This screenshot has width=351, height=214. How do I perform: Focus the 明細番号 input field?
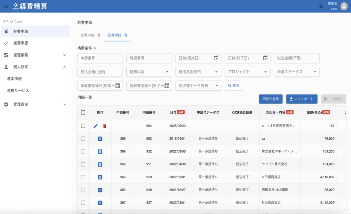(149, 58)
